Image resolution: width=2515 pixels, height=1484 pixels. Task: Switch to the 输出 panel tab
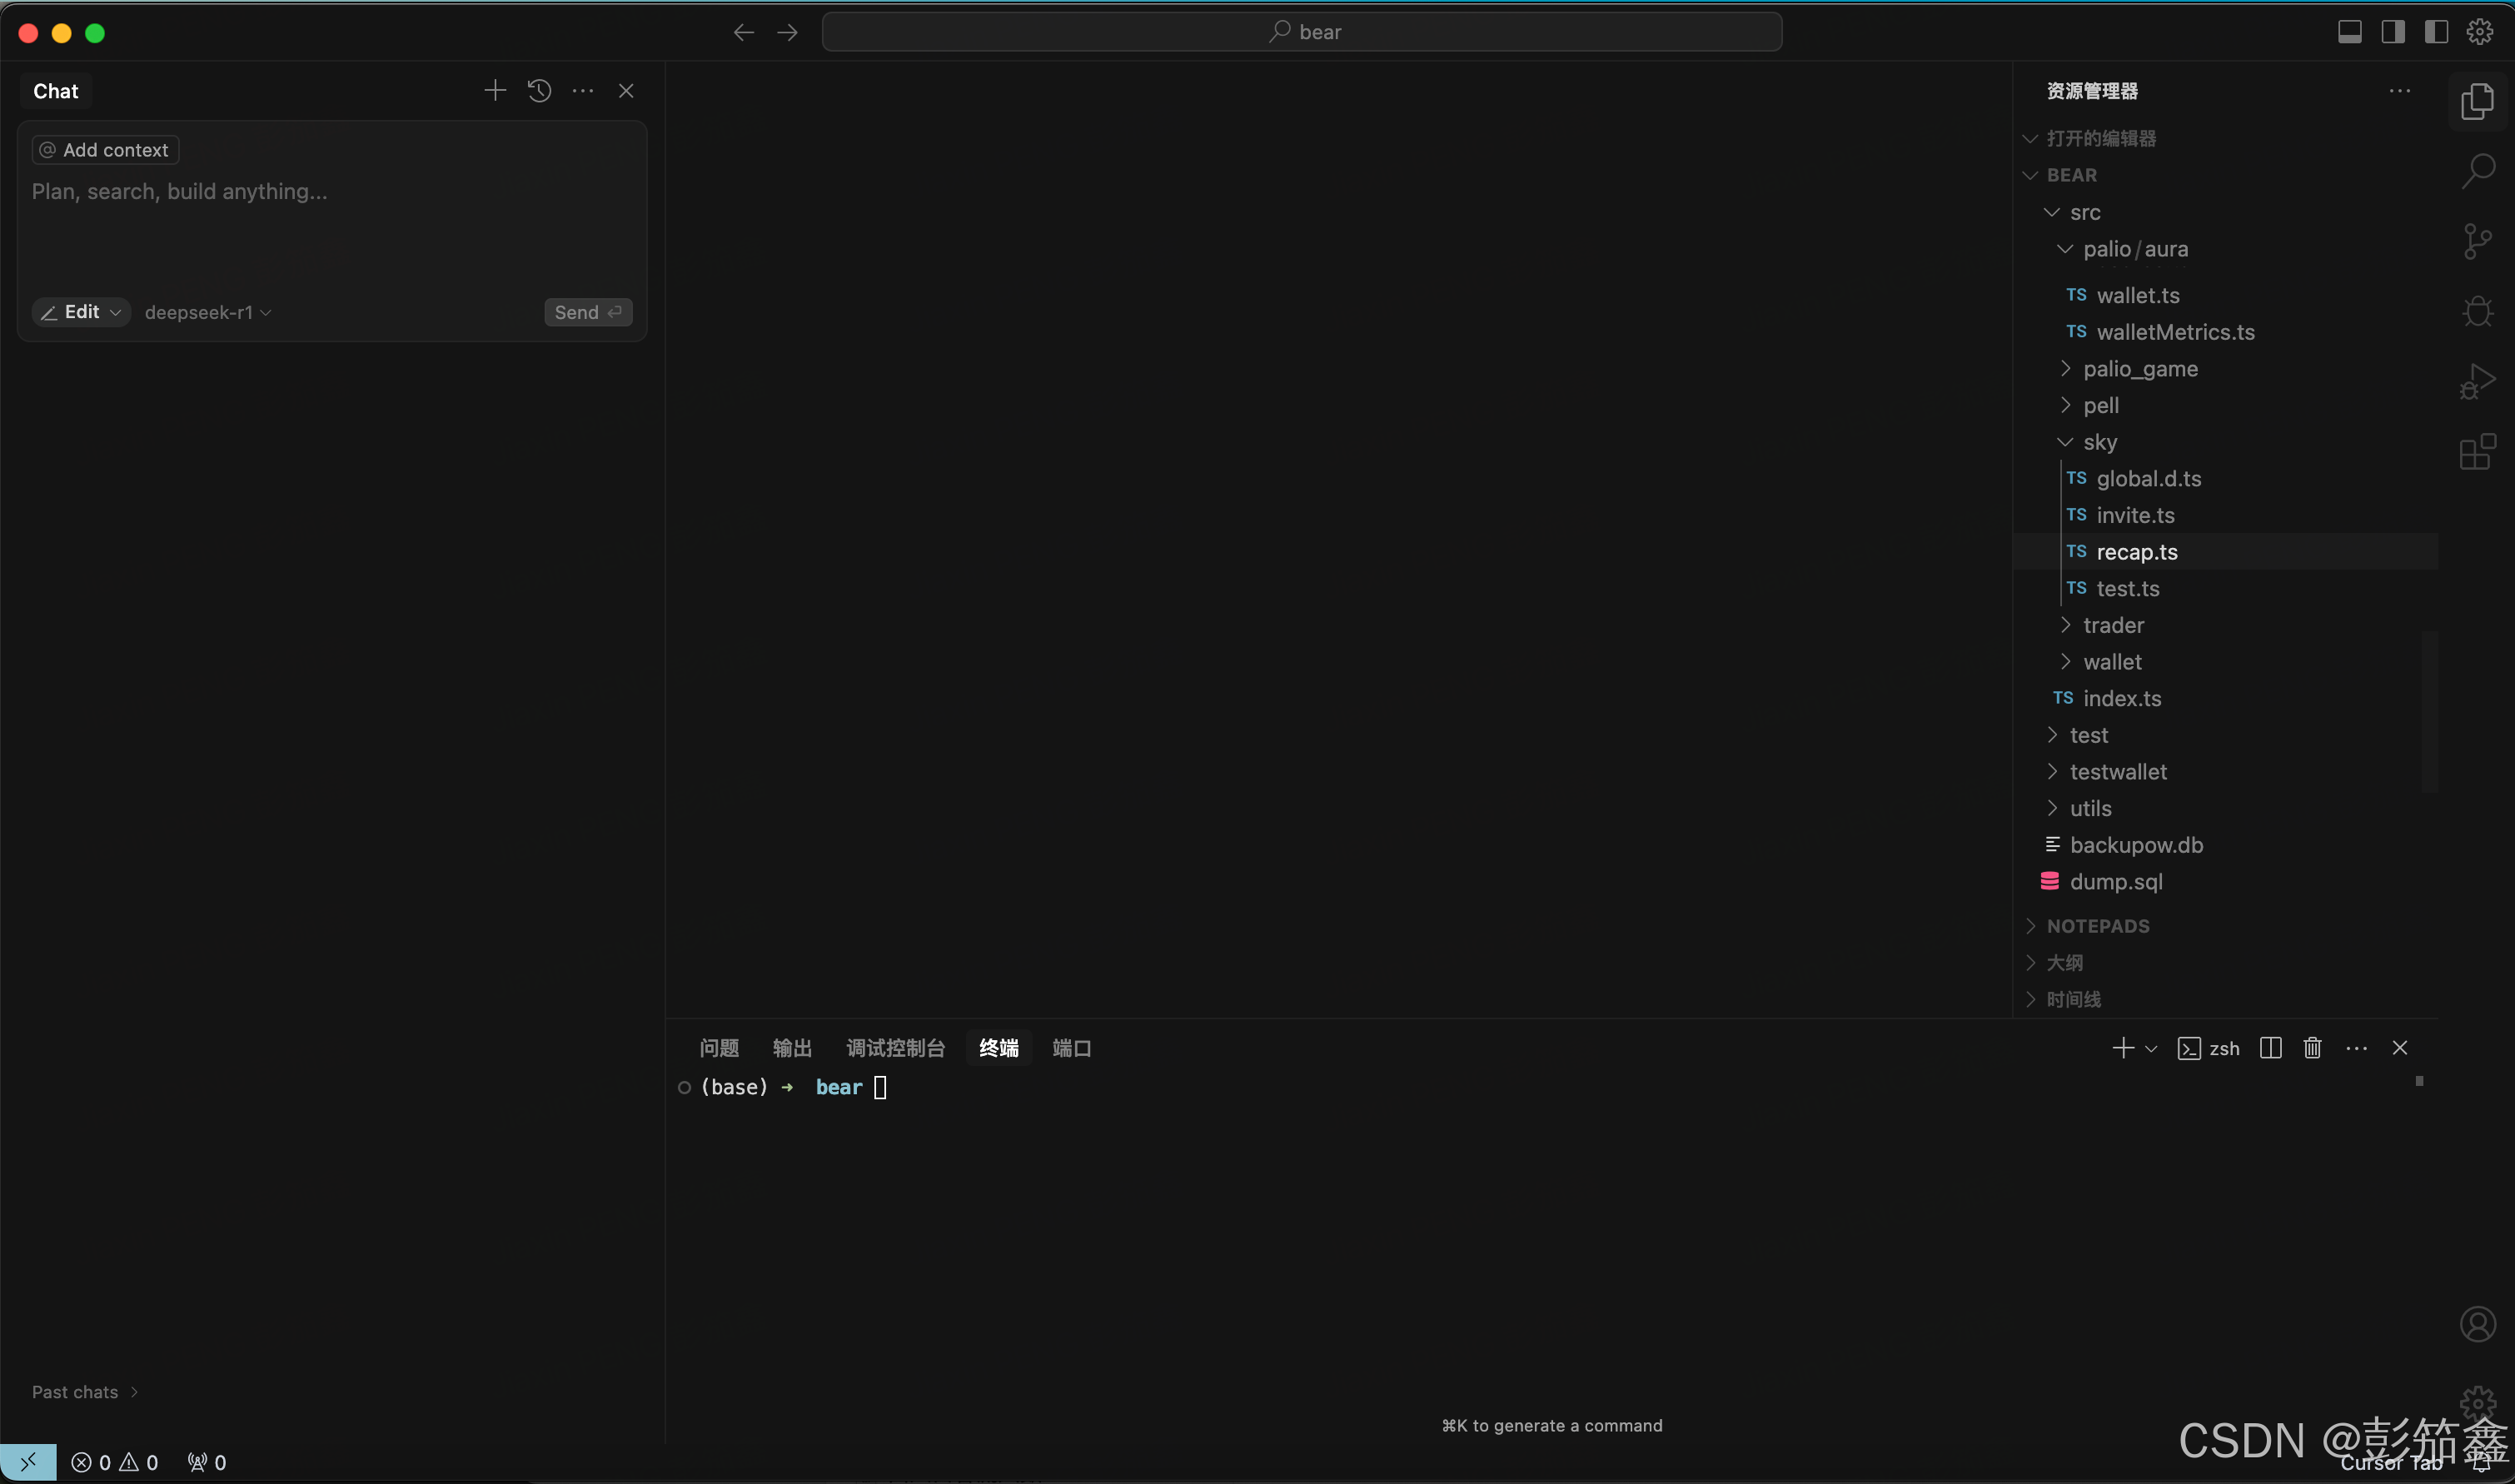792,1048
